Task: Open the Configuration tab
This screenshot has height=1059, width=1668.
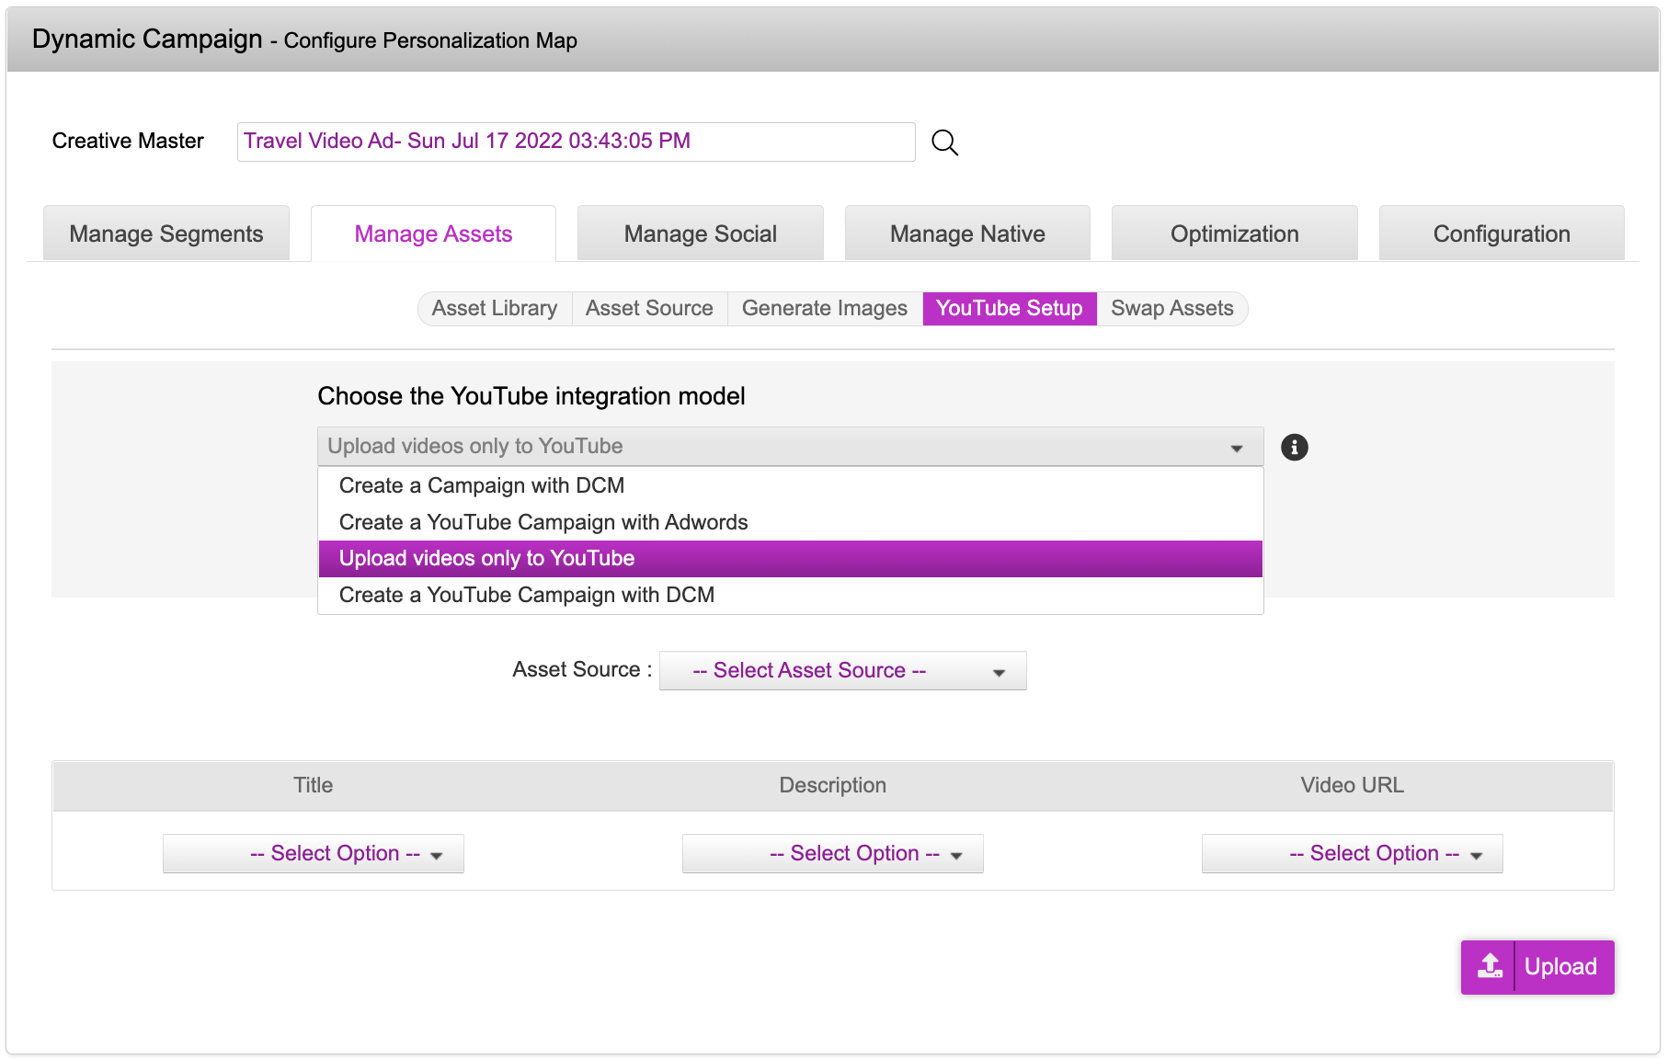Action: click(1501, 234)
